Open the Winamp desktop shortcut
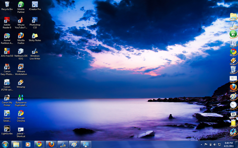Viewport: 238px width, 148px height. click(21, 84)
